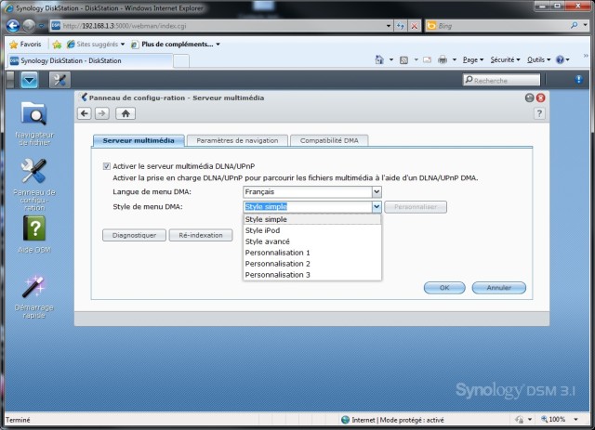
Task: Click the Diagnostiquer button
Action: (134, 235)
